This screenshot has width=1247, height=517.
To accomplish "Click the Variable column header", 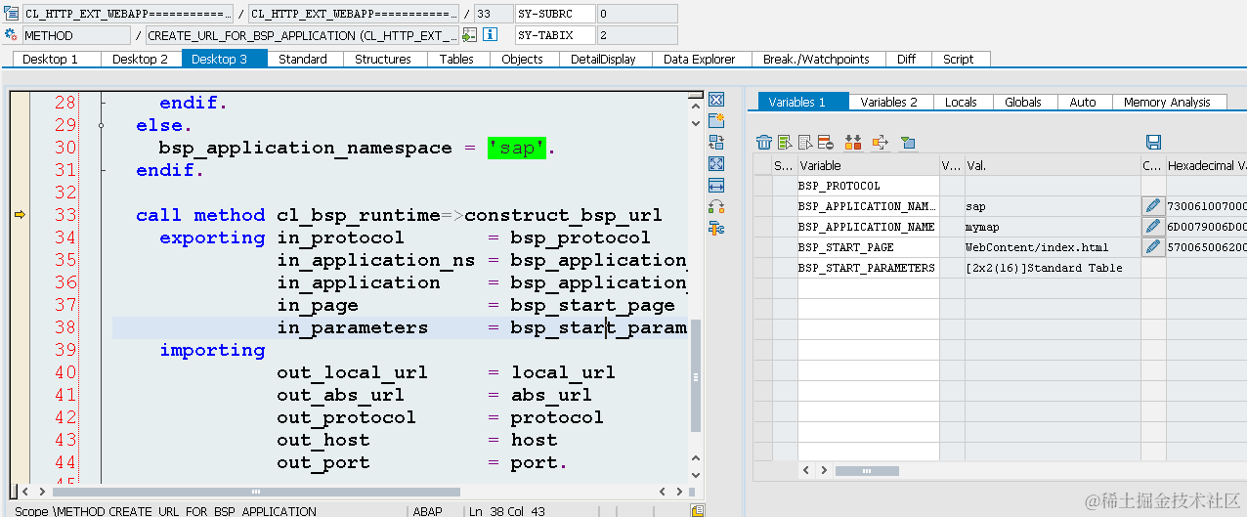I will [868, 165].
